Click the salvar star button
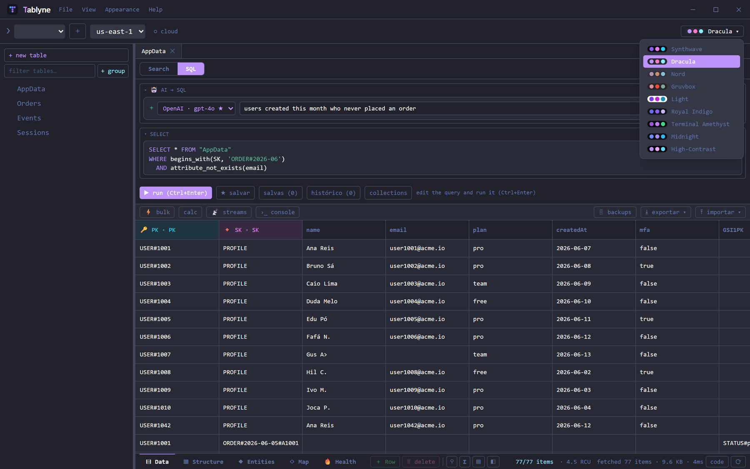The height and width of the screenshot is (469, 750). pos(235,193)
